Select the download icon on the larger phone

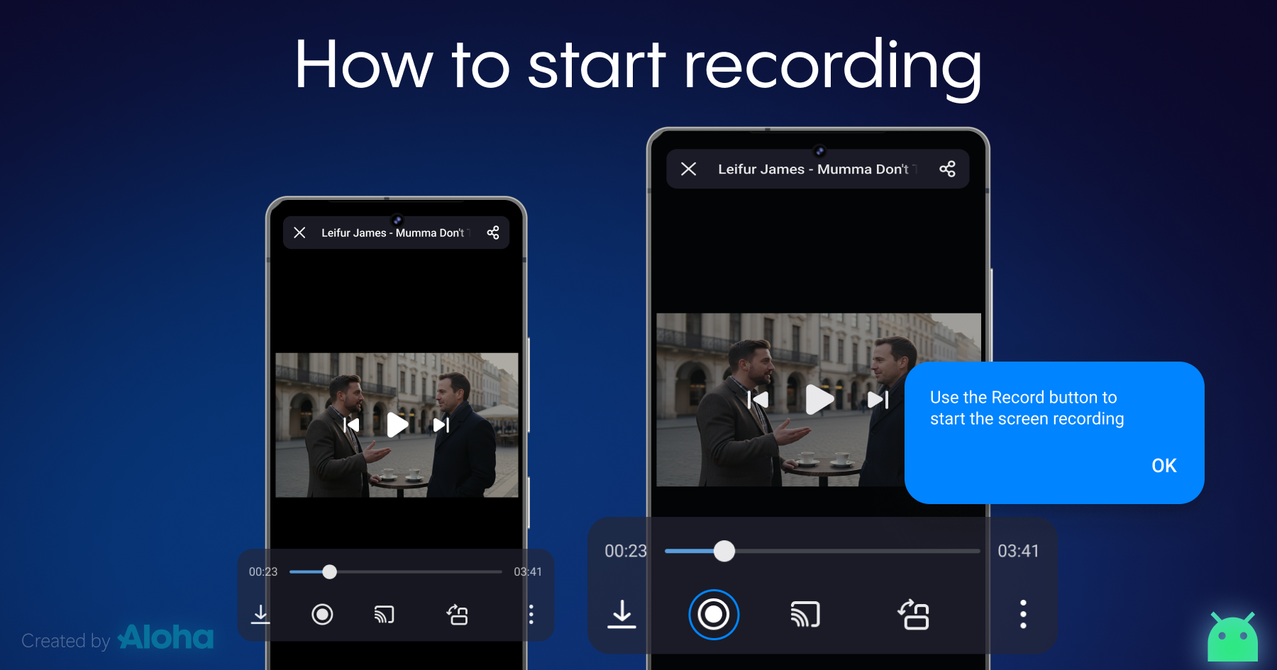(x=622, y=615)
